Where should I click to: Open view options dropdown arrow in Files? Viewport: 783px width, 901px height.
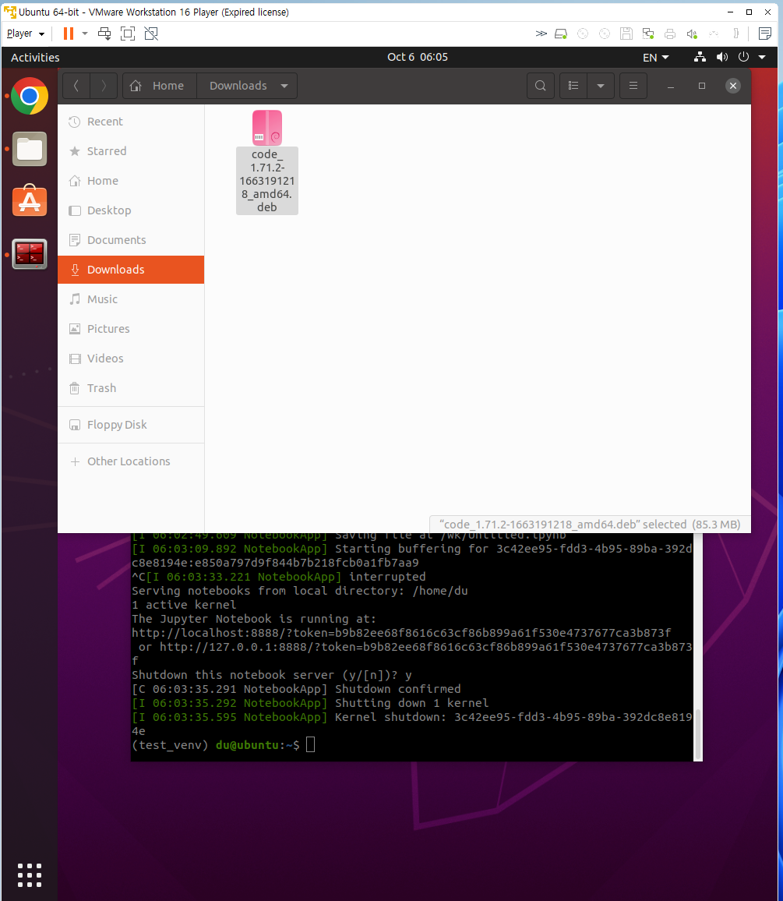point(601,86)
